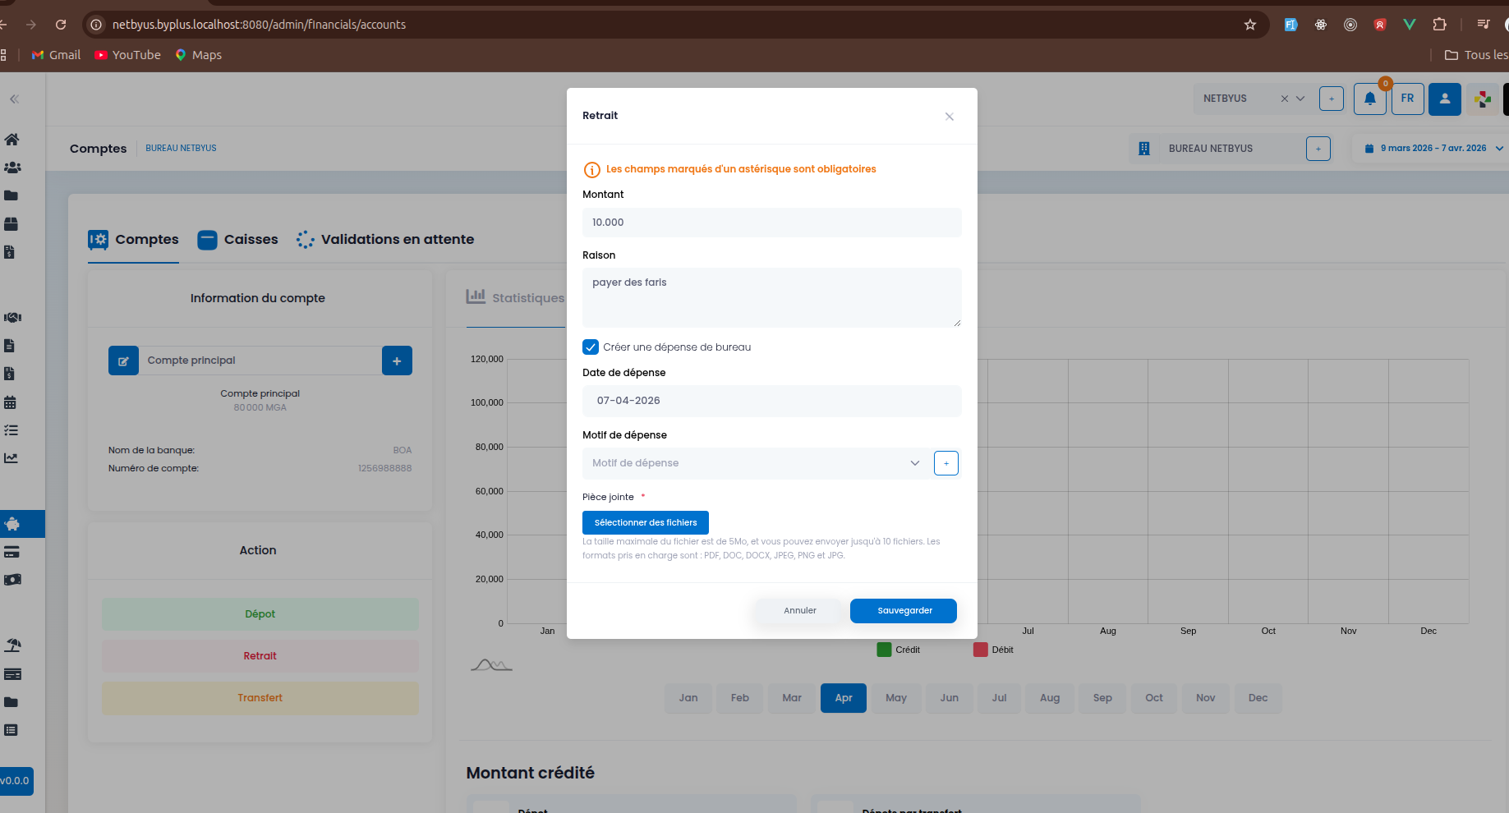Click Sélectionner des fichiers button
Viewport: 1509px width, 813px height.
[645, 523]
